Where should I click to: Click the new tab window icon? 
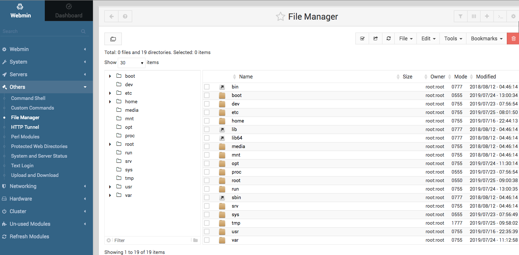click(113, 39)
